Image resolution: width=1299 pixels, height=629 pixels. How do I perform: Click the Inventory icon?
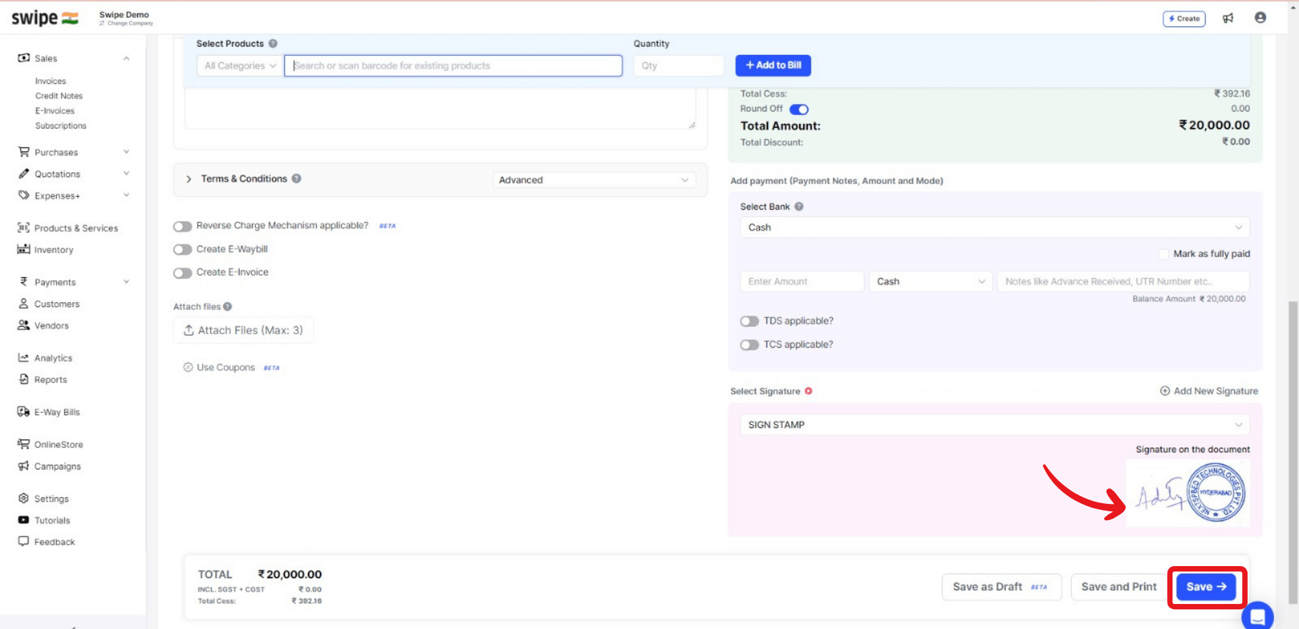tap(24, 250)
